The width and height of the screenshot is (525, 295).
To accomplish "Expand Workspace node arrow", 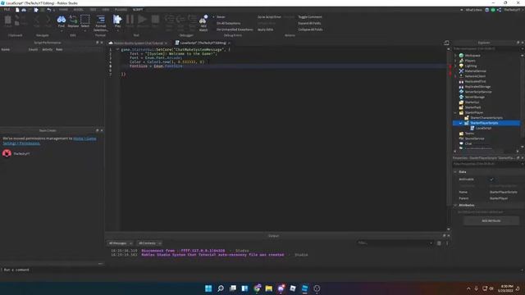I will (x=455, y=56).
